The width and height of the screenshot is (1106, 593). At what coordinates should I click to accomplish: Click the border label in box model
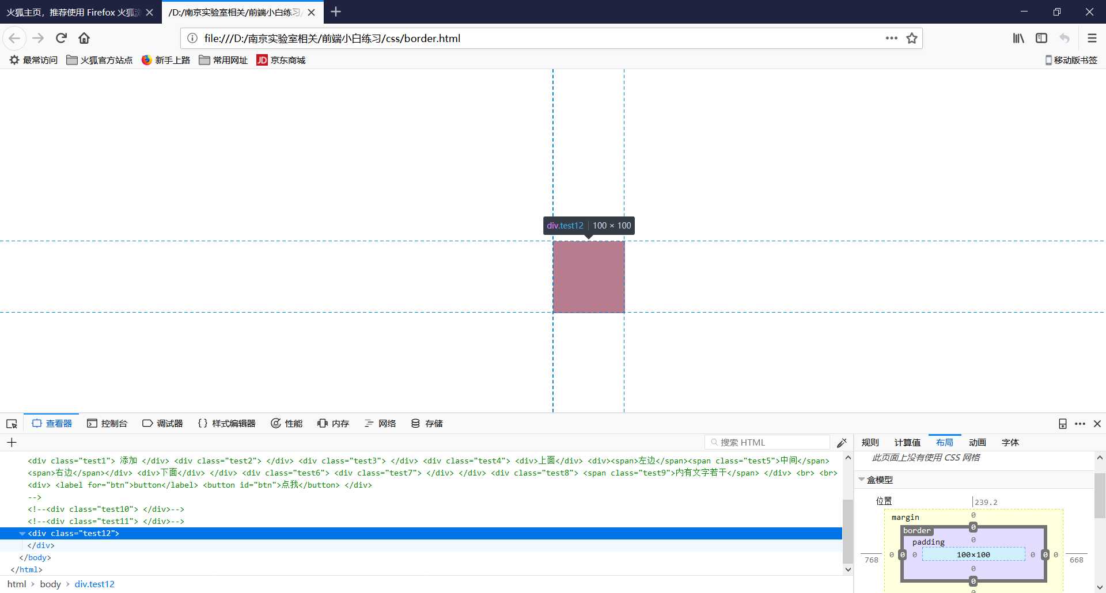[x=917, y=530]
